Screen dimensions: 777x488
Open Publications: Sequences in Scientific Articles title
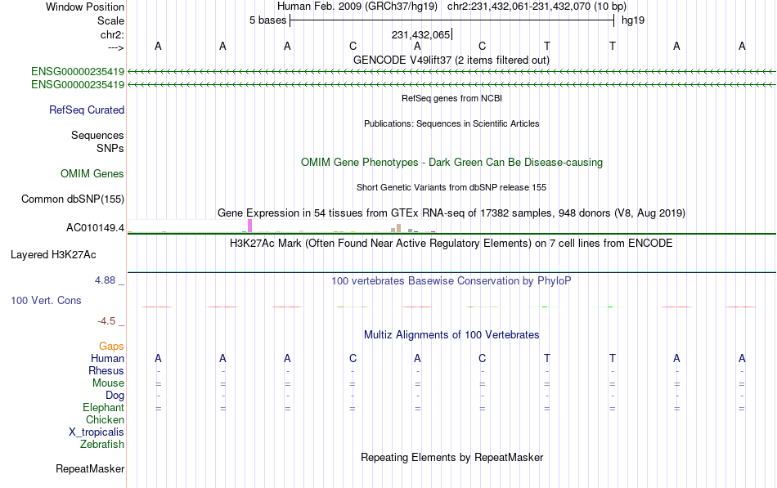[451, 123]
